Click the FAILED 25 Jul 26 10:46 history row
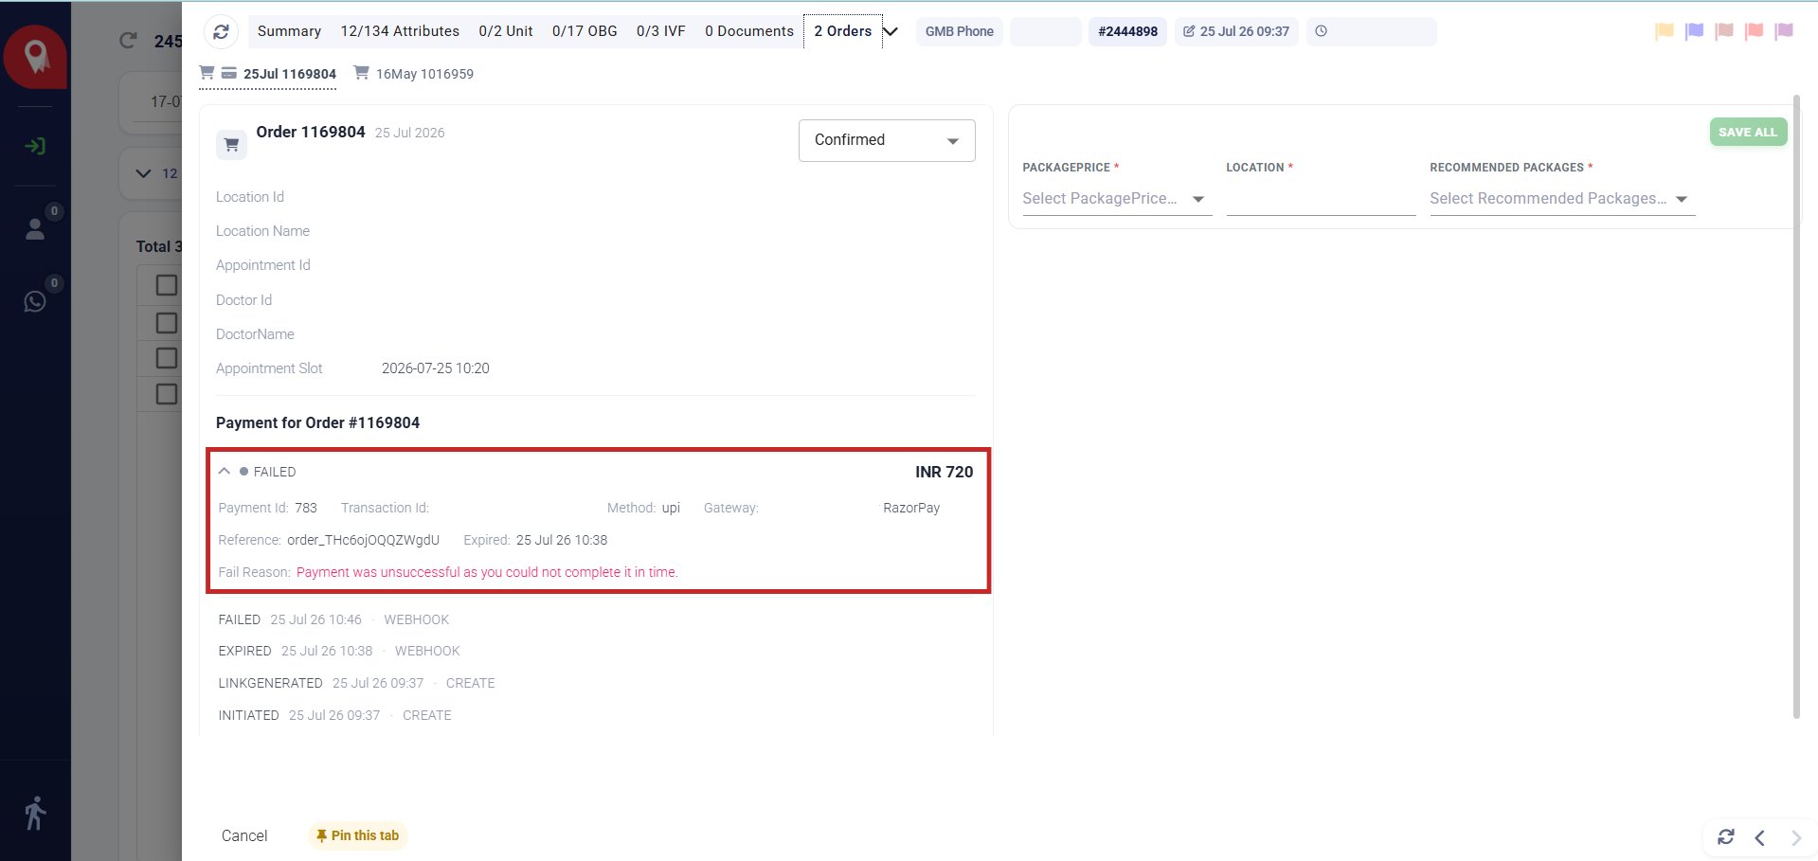 333,619
